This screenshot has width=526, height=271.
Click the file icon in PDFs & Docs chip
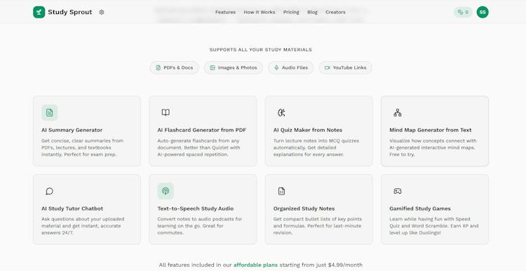pos(158,67)
